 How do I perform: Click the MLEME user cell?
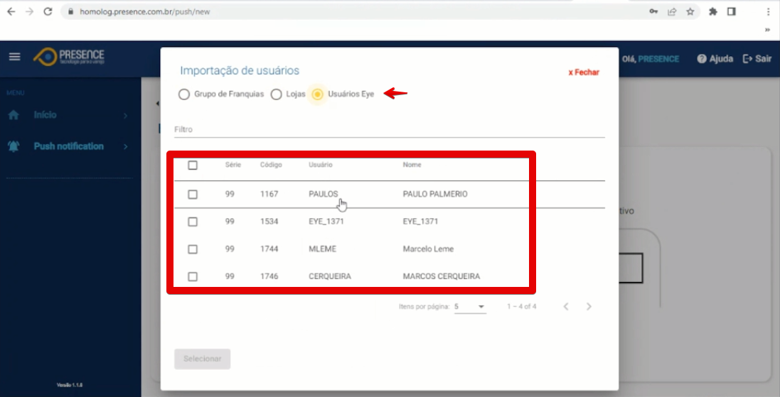click(322, 249)
